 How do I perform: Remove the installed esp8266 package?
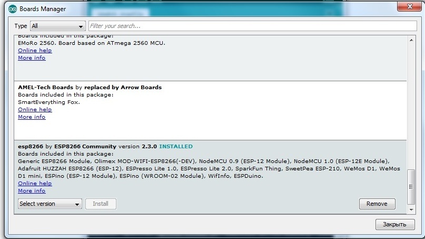377,204
